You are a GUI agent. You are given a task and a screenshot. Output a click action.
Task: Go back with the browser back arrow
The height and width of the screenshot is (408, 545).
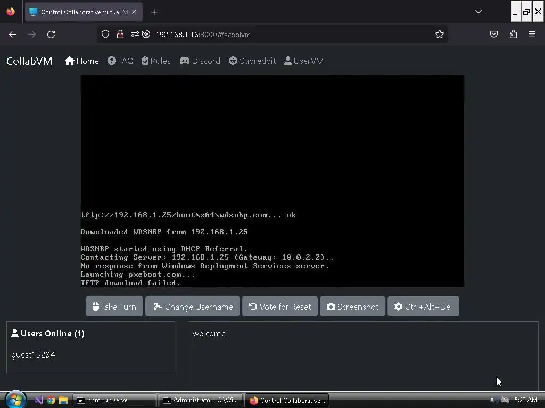tap(13, 35)
